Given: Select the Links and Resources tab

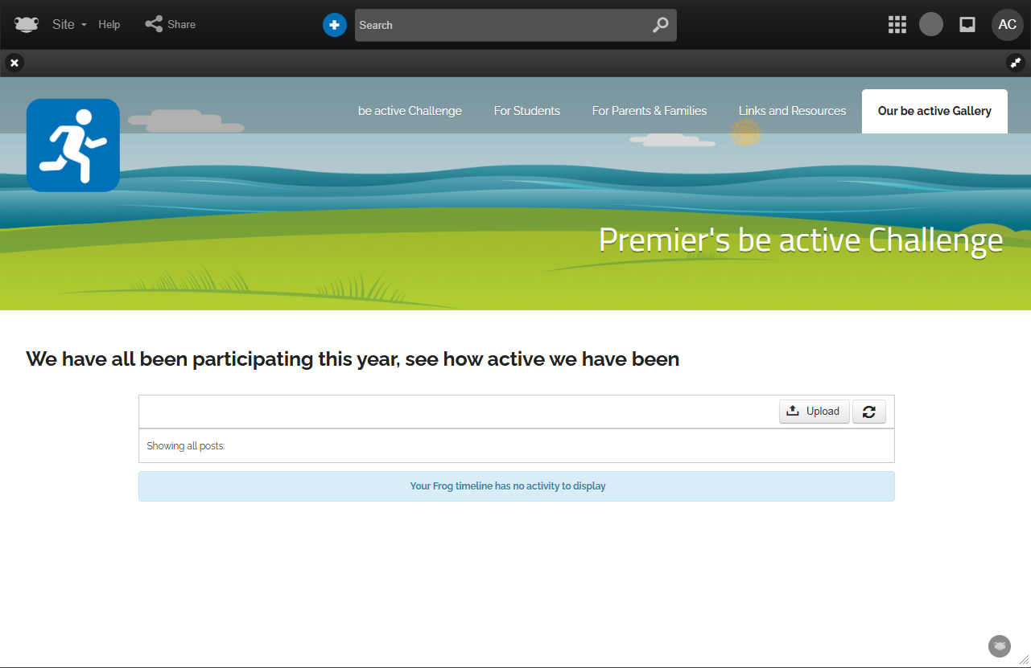Looking at the screenshot, I should tap(792, 111).
